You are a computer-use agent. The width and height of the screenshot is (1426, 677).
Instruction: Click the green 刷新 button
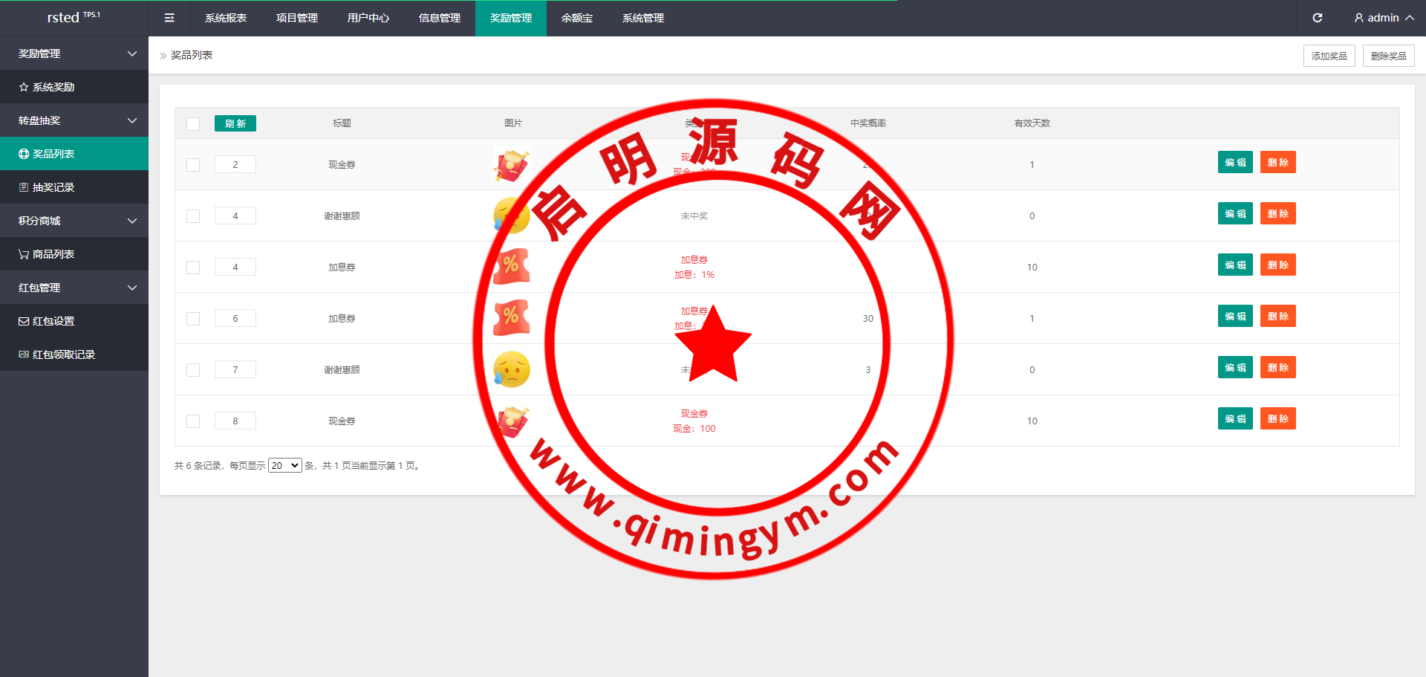235,123
